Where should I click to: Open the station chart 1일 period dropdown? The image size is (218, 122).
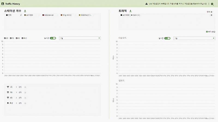[x=80, y=38]
